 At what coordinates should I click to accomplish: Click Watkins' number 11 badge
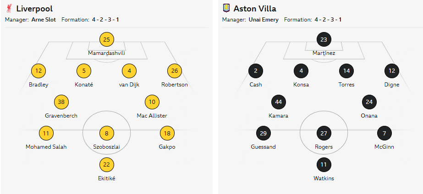324,165
